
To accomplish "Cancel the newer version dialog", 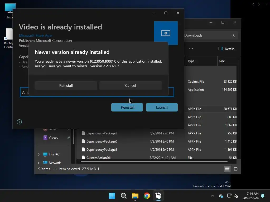I will click(x=131, y=85).
